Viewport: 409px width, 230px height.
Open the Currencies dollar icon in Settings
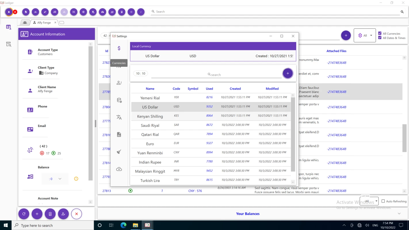[119, 48]
